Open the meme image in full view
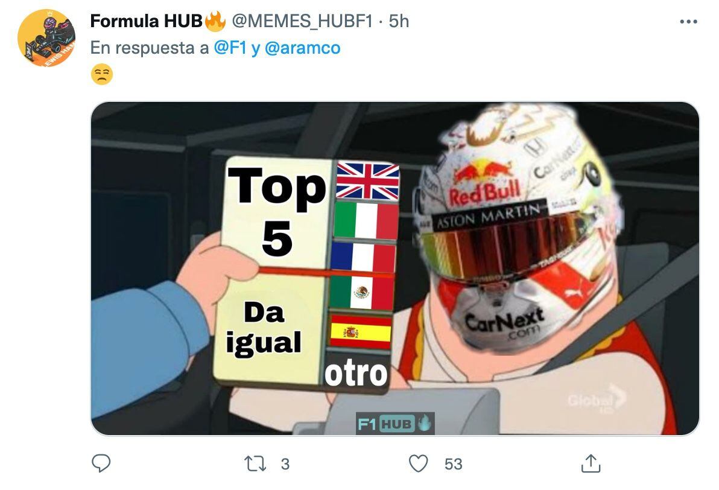Screen dimensions: 719x490 pyautogui.click(x=395, y=269)
